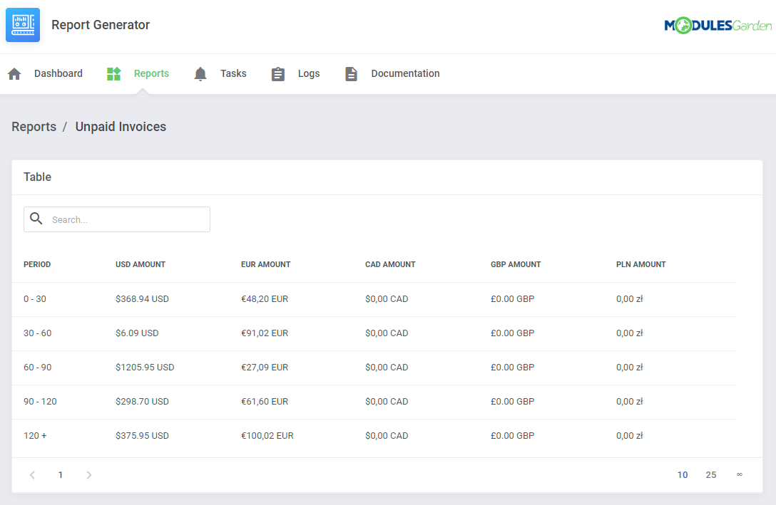Show unlimited entries per page
This screenshot has width=776, height=505.
click(740, 475)
